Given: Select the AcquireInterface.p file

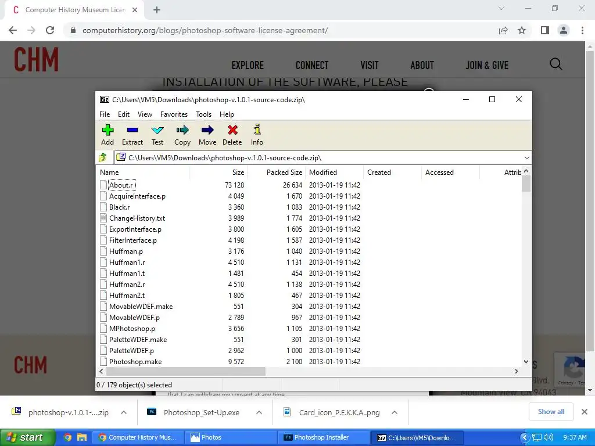Looking at the screenshot, I should pos(137,196).
